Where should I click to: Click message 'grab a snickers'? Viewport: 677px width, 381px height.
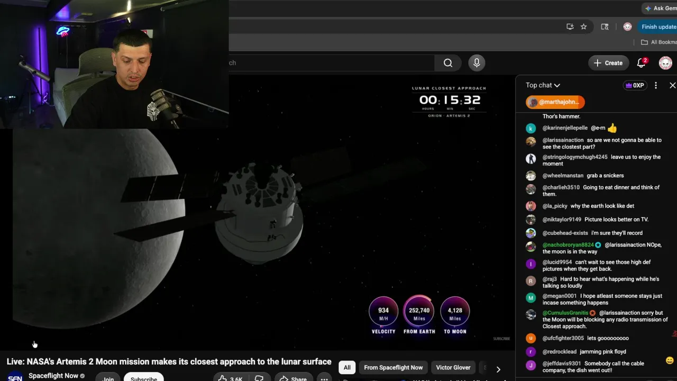coord(605,176)
